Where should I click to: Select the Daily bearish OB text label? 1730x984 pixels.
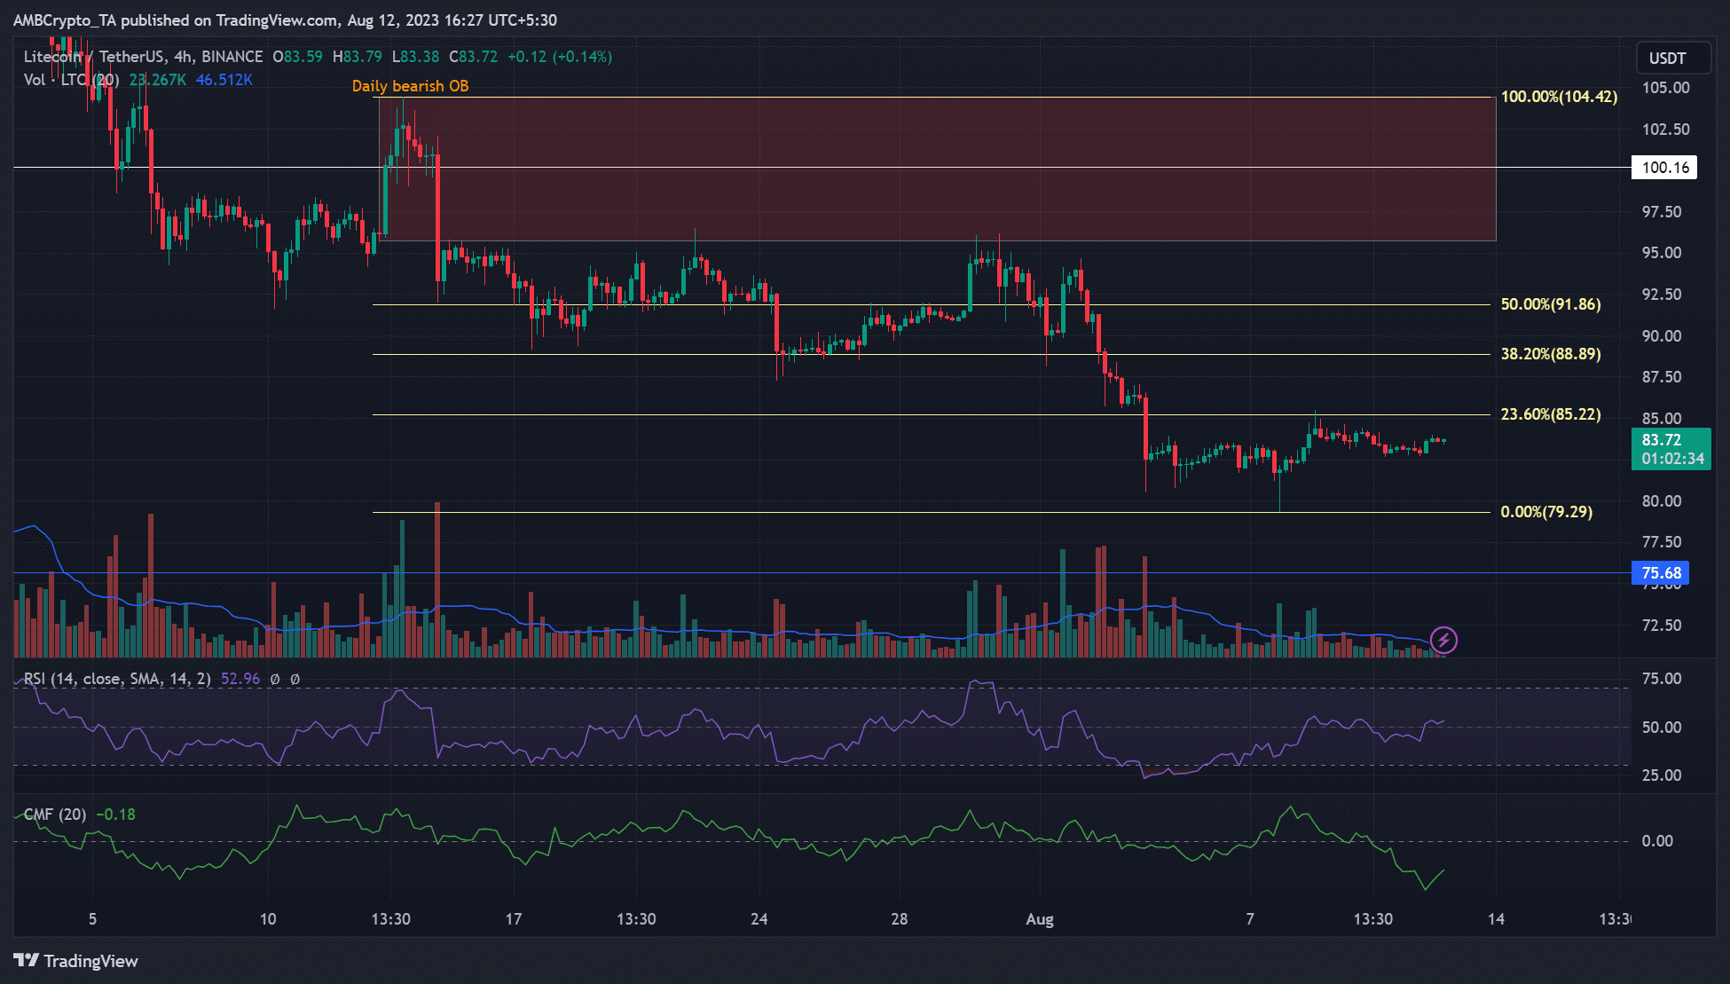click(x=410, y=86)
